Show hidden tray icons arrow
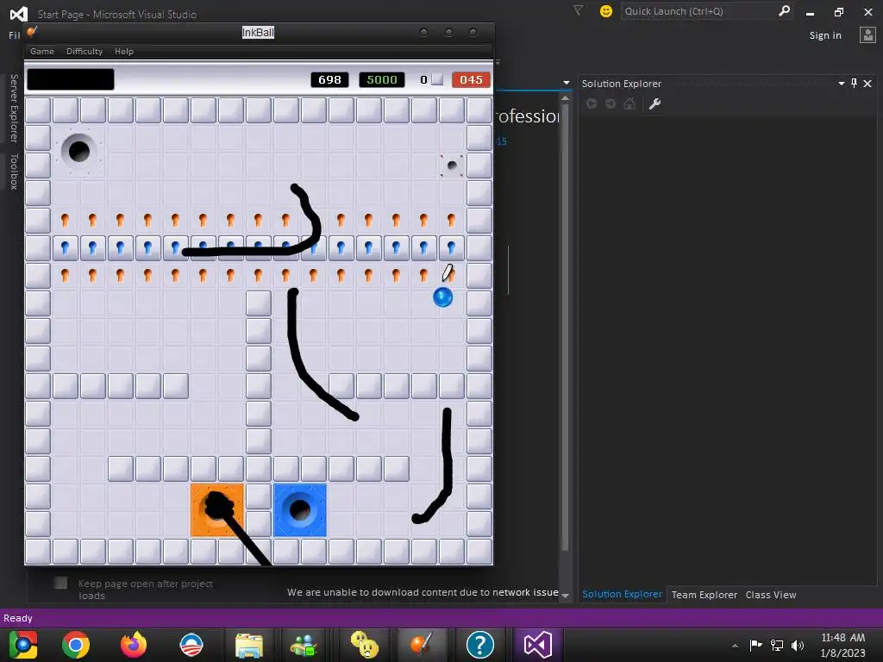The image size is (883, 662). 735,645
